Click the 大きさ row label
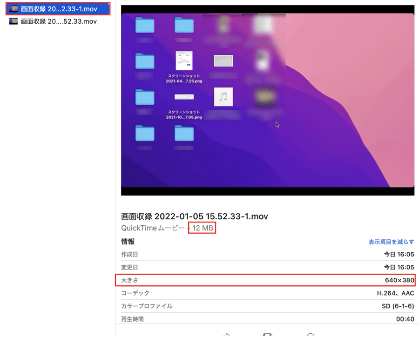 coord(129,280)
